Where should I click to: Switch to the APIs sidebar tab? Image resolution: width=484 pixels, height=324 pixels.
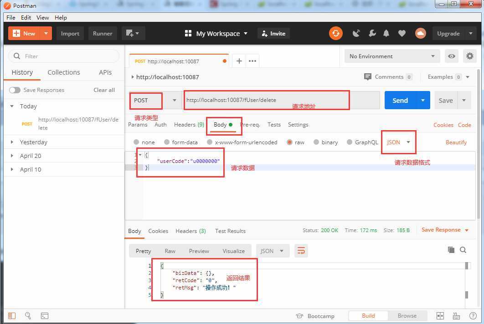105,72
